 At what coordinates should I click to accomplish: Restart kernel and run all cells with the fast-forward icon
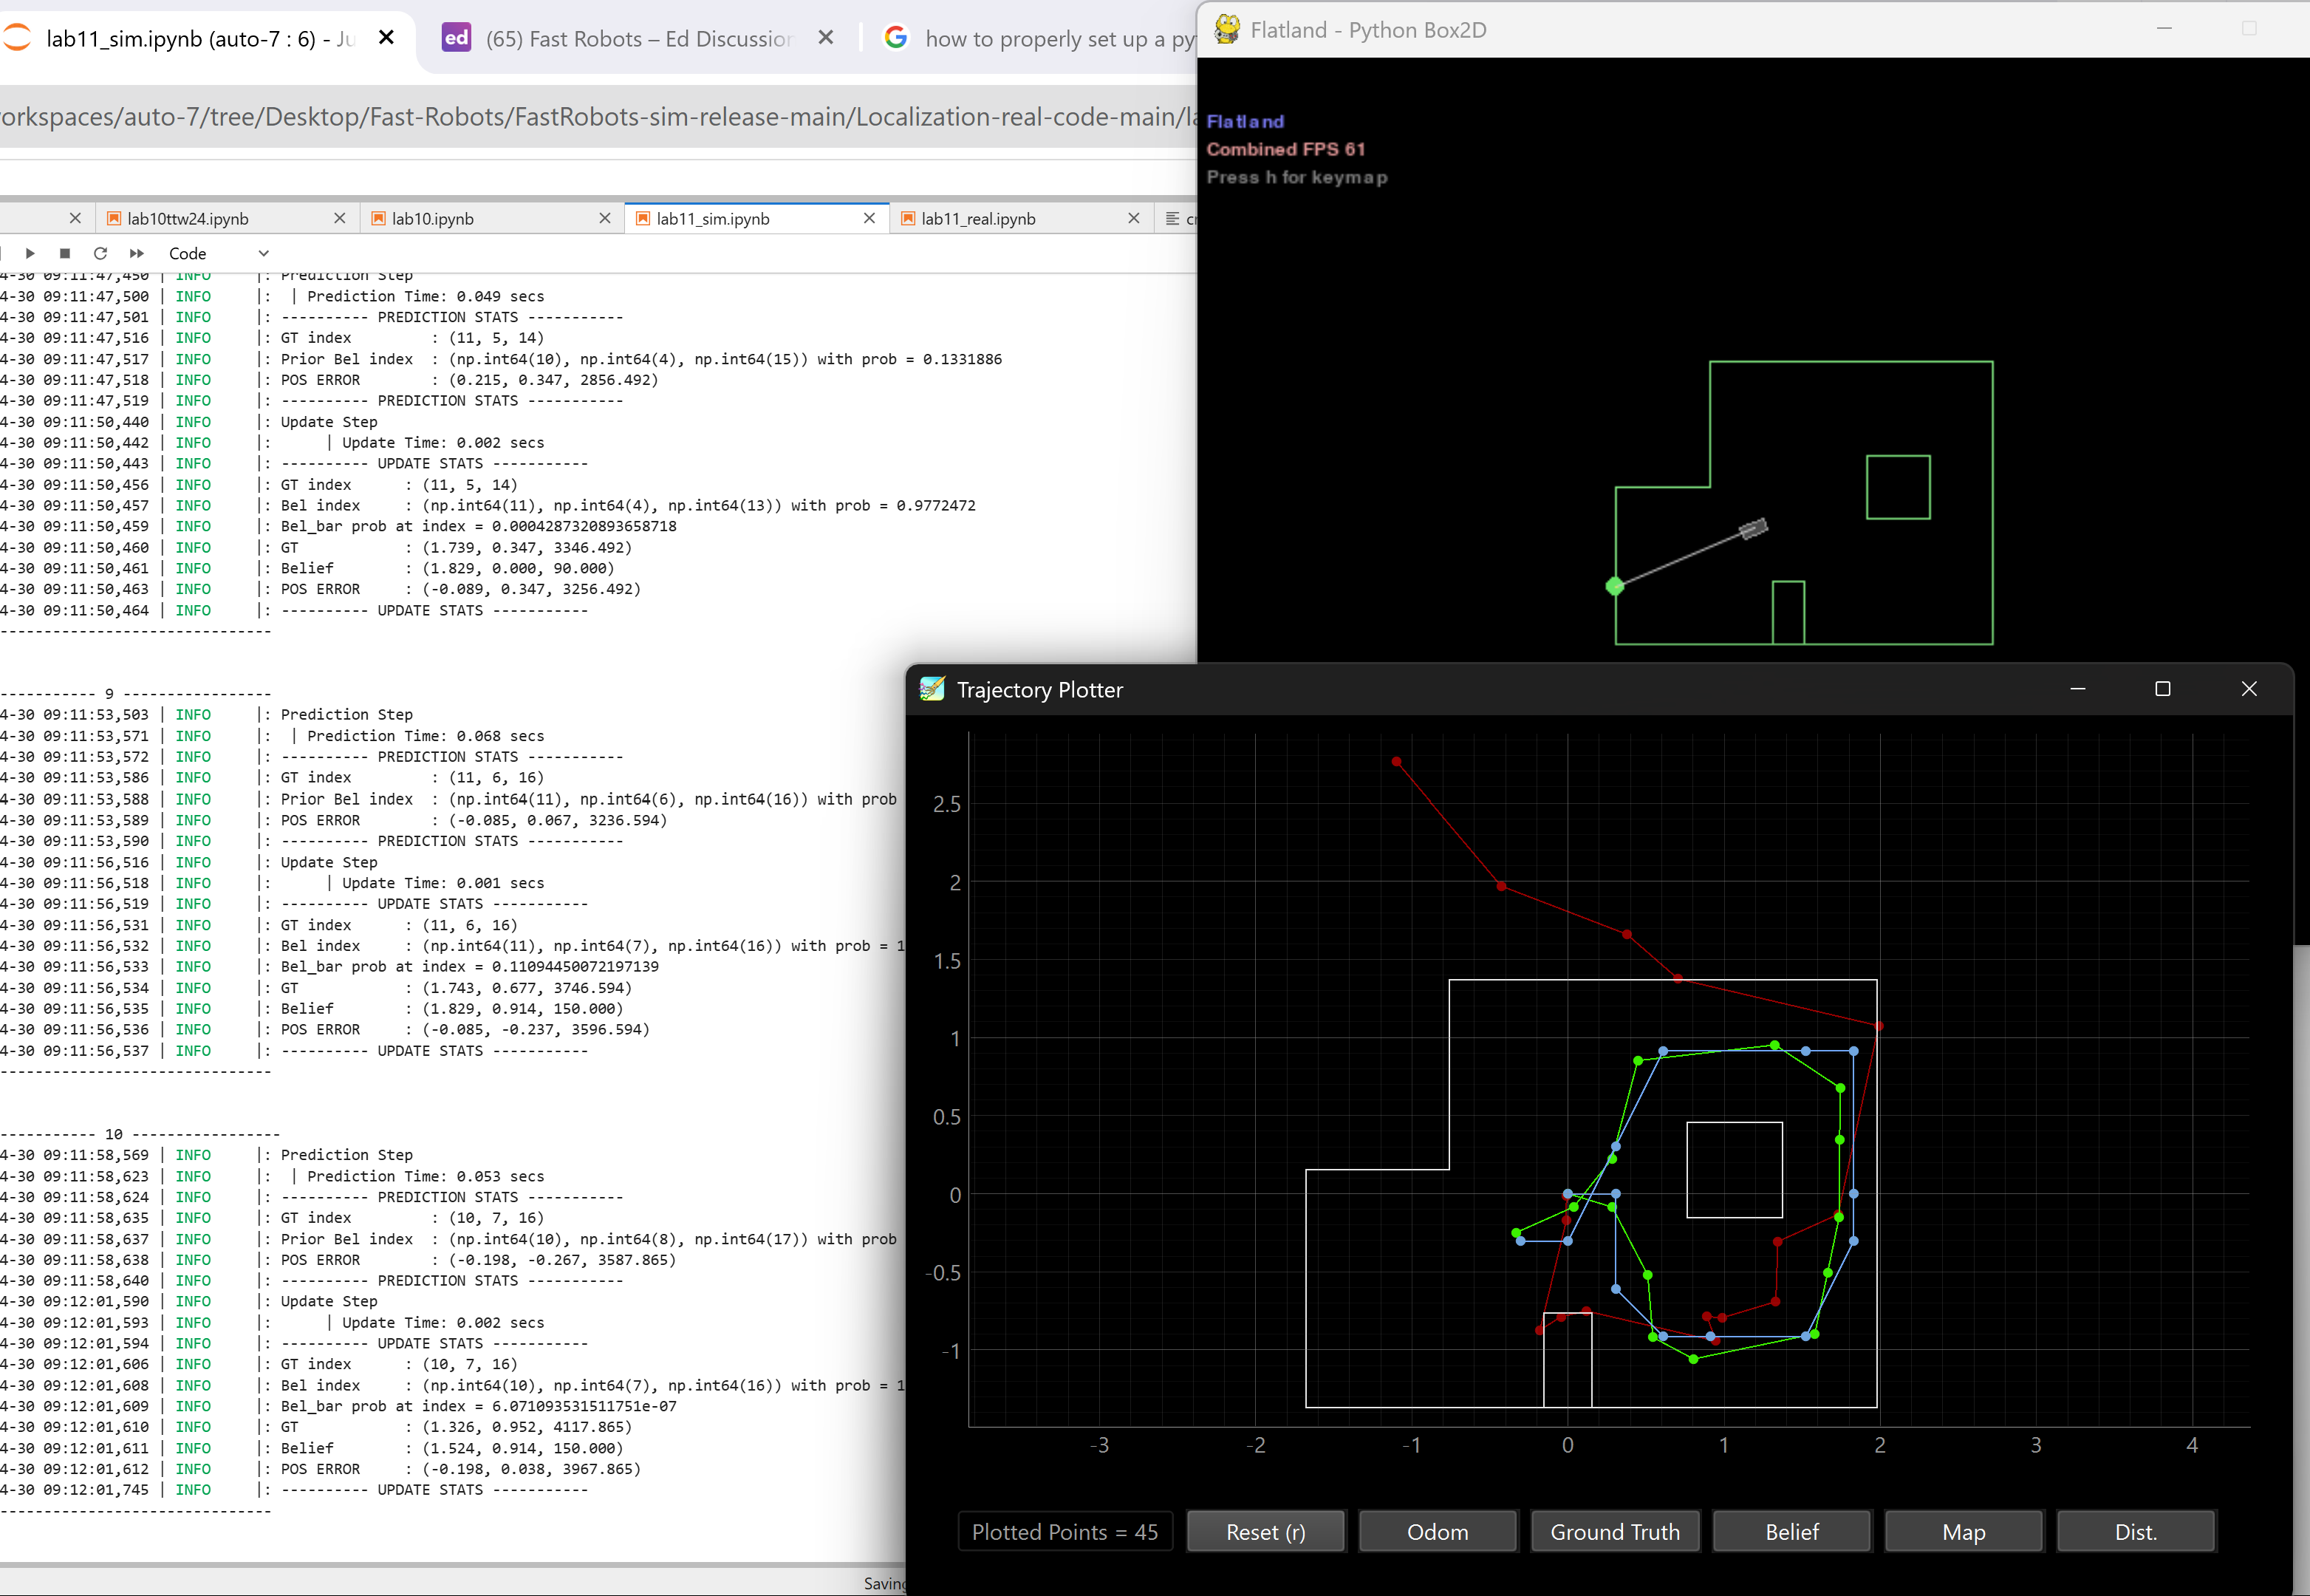[x=137, y=253]
